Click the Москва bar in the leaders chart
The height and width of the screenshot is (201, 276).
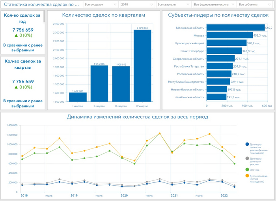tap(230, 35)
